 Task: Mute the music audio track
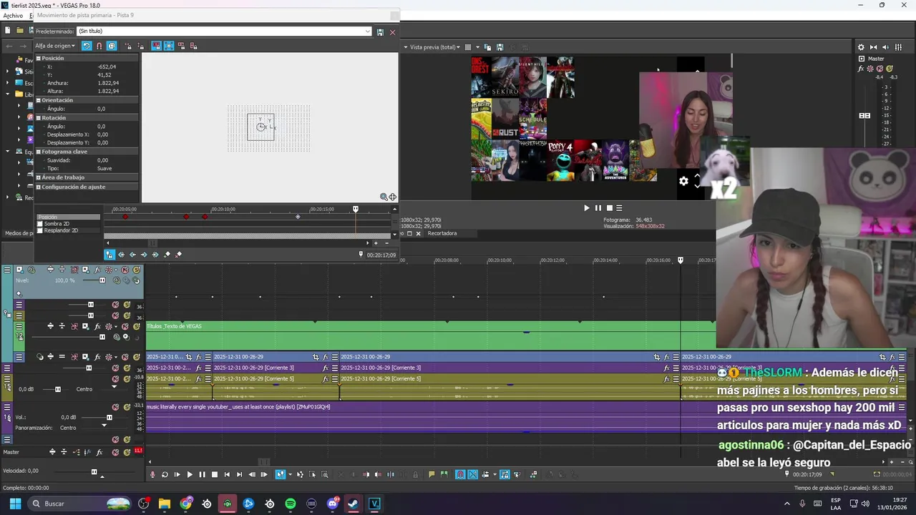(x=116, y=407)
